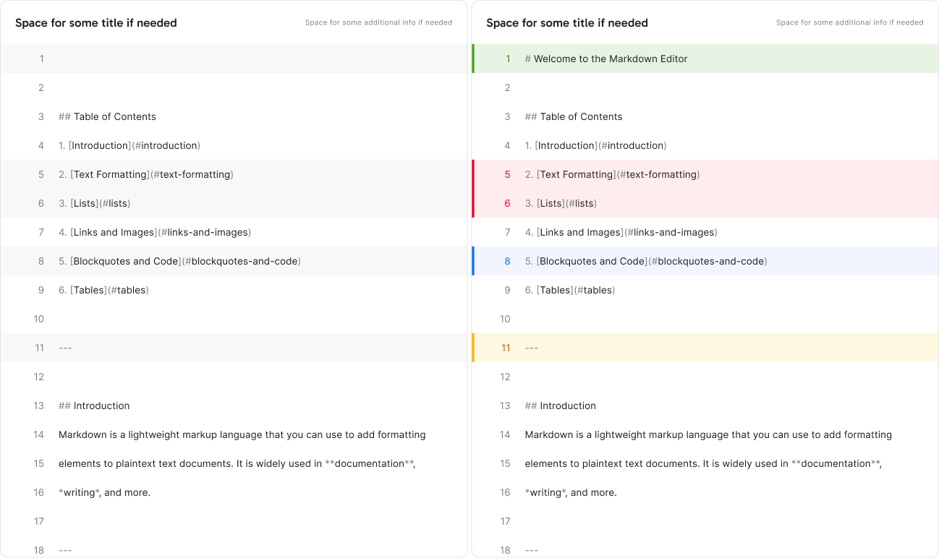Click the green change marker bar beside line 1

473,59
